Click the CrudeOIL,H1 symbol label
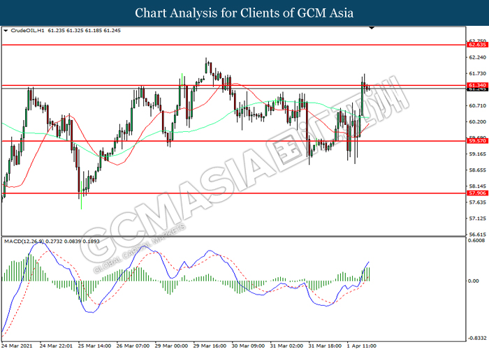 (x=27, y=31)
